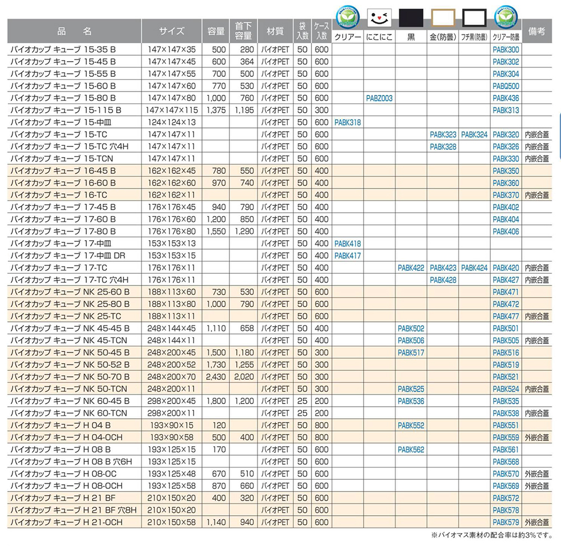Viewport: 561px width, 546px height.
Task: Select product code PABK477
Action: (x=506, y=316)
